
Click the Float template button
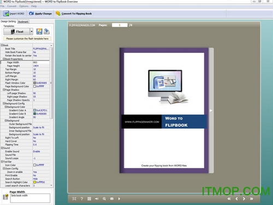(x=17, y=32)
